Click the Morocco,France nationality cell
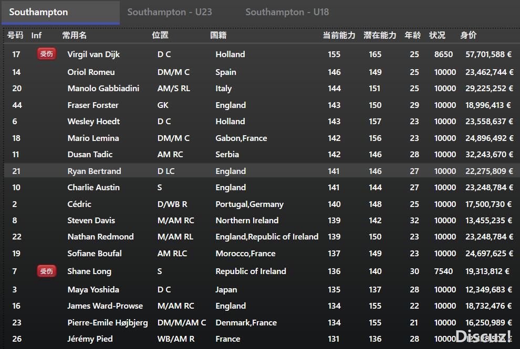 tap(245, 254)
